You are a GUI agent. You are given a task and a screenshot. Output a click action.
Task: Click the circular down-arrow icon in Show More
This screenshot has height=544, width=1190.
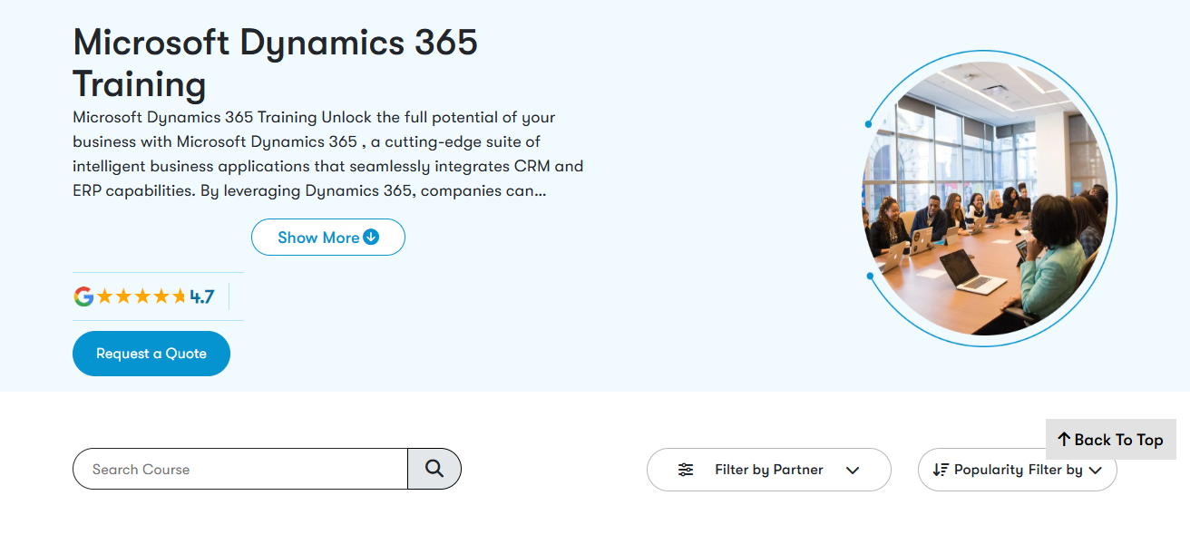(x=370, y=237)
